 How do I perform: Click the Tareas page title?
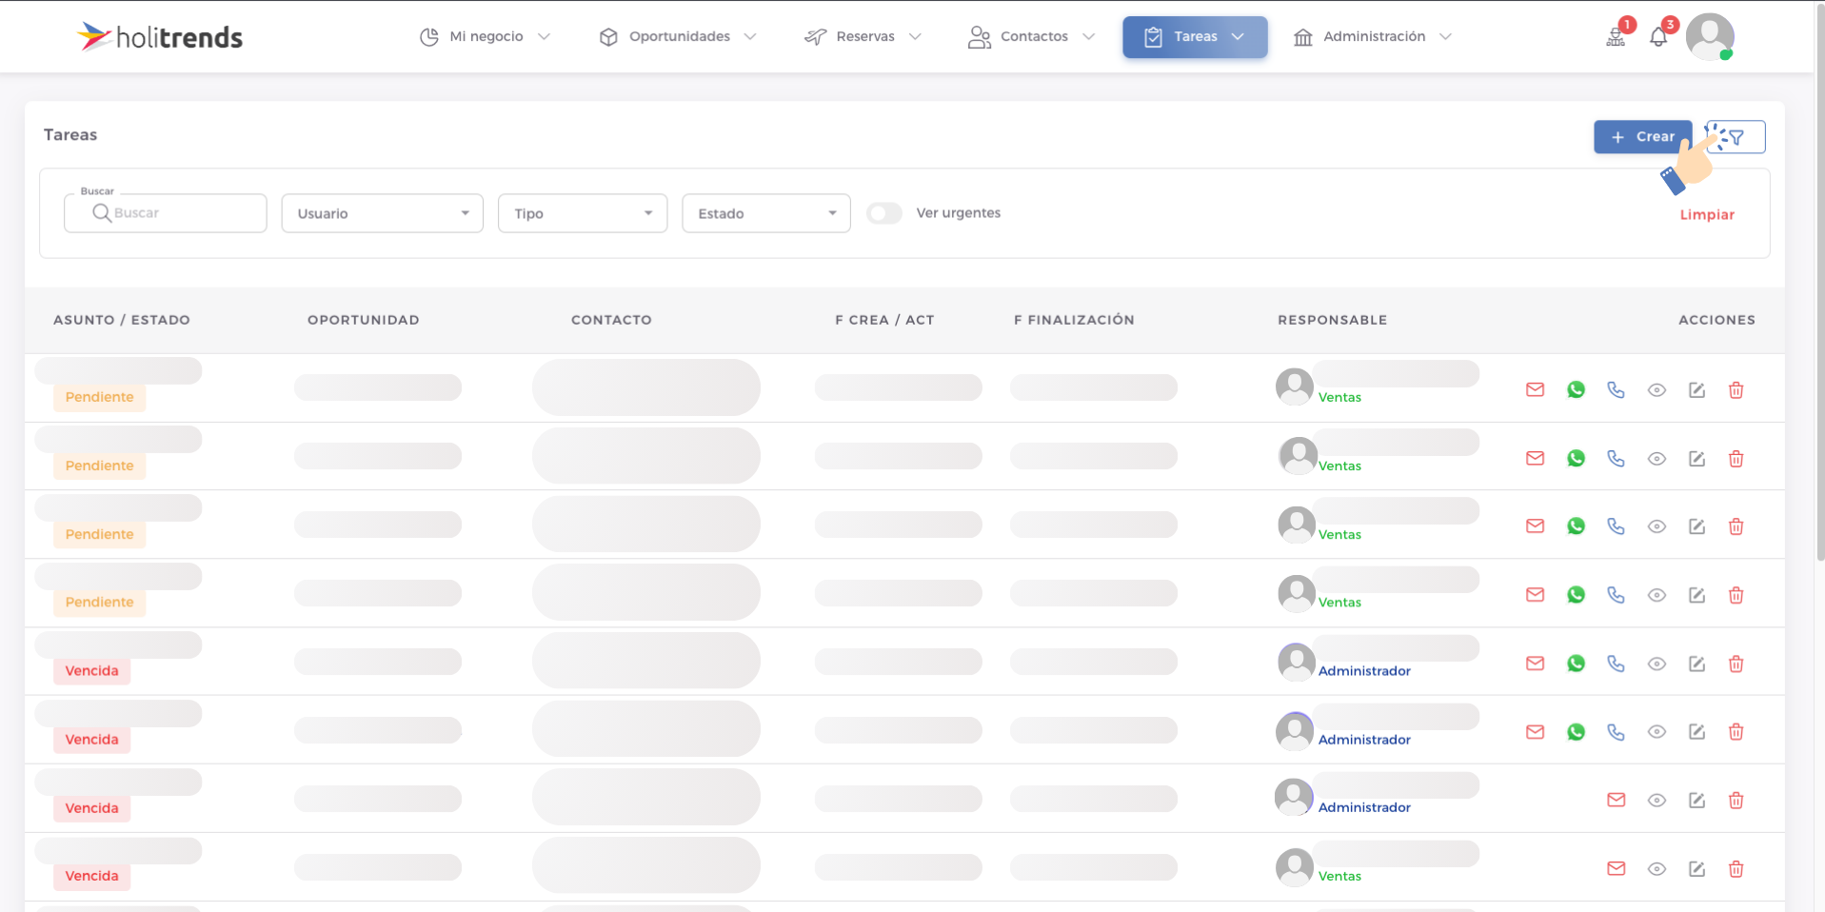click(x=70, y=135)
